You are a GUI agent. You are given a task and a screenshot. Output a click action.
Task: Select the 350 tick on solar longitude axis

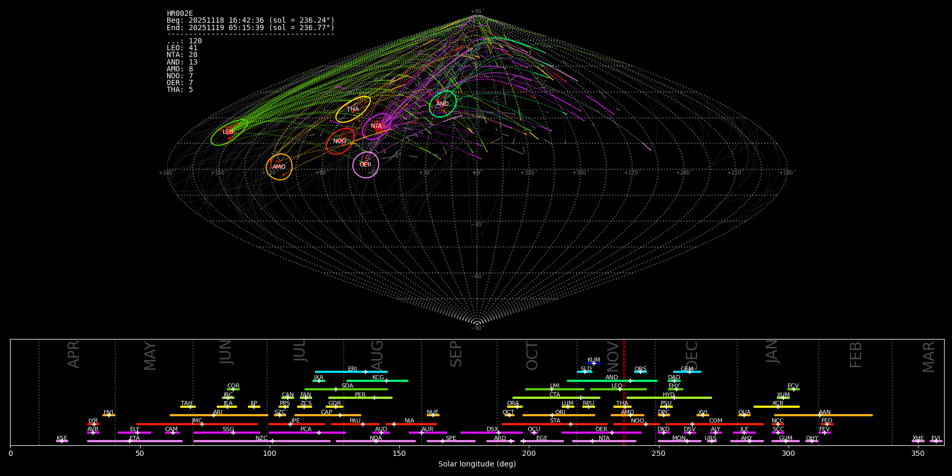[918, 453]
